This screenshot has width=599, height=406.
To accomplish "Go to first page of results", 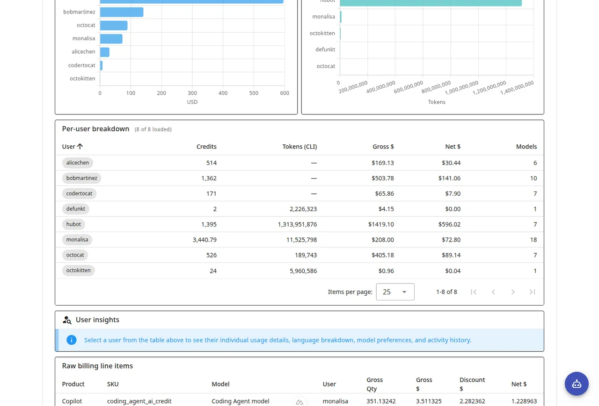I will (474, 292).
